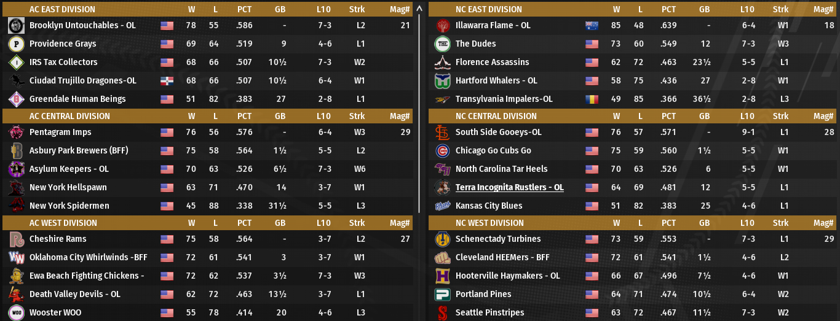Click the Romanian flag beside Transylvania Impalers
This screenshot has width=840, height=321.
[x=592, y=99]
